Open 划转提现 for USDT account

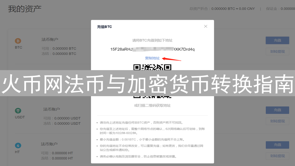click(x=277, y=121)
